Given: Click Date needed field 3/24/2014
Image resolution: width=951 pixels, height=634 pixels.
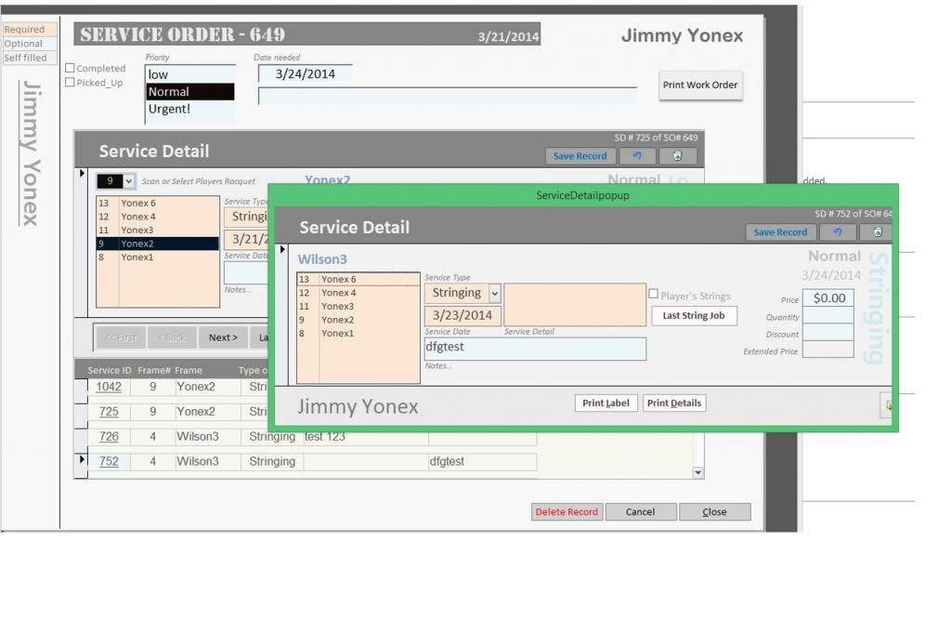Looking at the screenshot, I should click(305, 74).
